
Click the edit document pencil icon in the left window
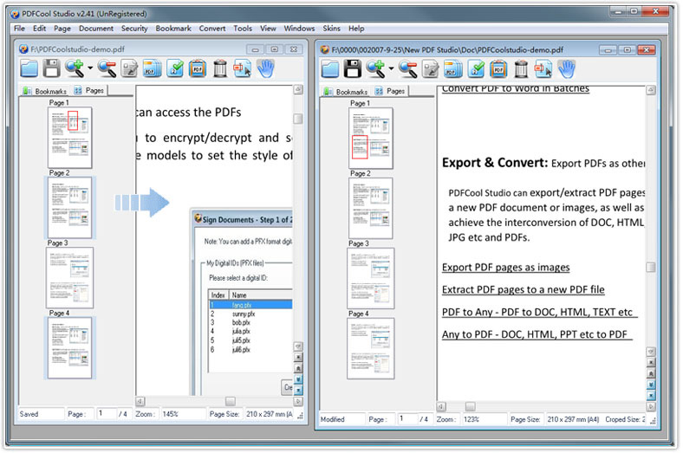129,68
